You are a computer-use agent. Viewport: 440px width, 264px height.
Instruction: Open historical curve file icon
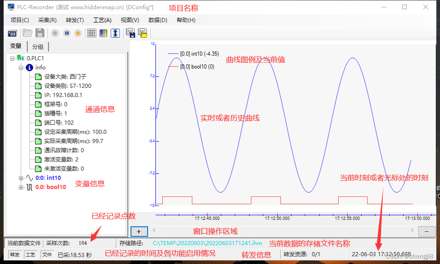pos(143,33)
